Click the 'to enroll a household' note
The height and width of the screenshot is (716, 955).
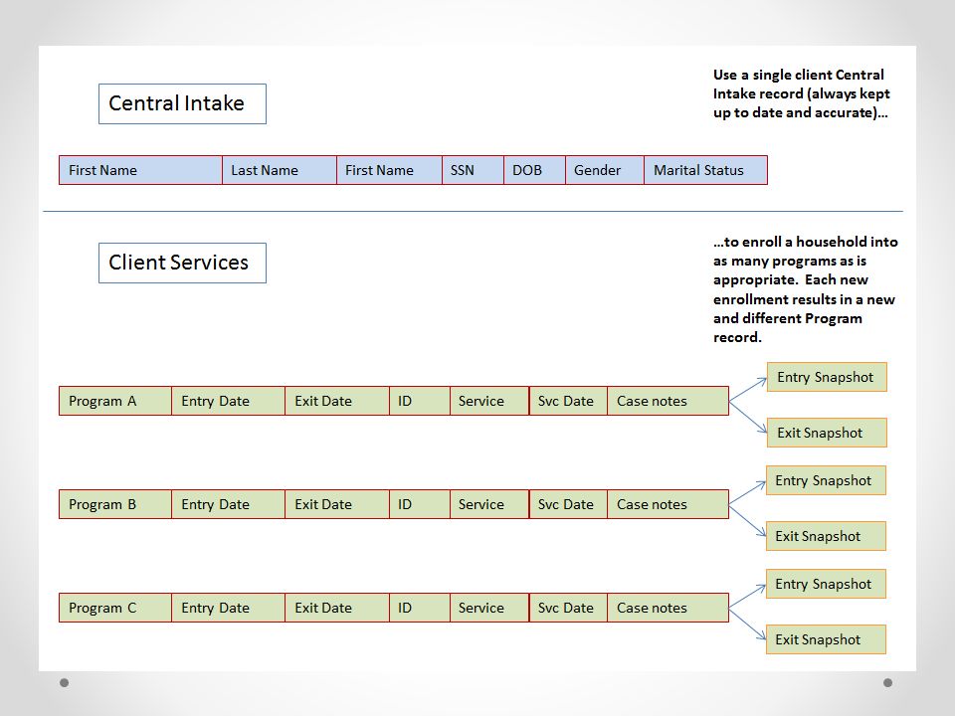click(805, 289)
